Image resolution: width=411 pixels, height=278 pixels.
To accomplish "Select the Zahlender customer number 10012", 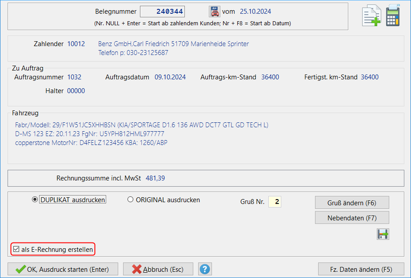I will [x=76, y=44].
